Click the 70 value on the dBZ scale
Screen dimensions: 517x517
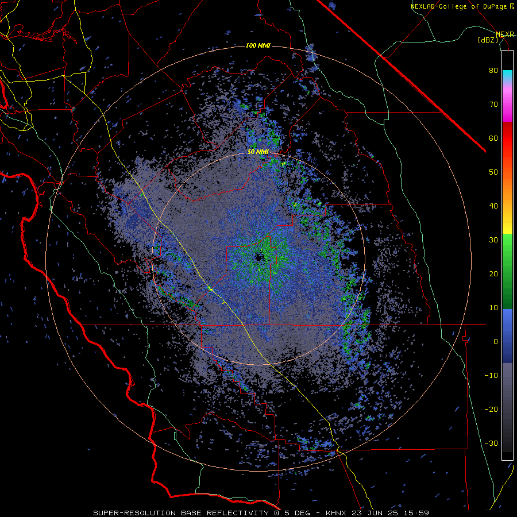[x=493, y=105]
